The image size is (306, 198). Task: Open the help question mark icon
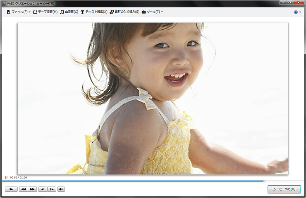[296, 12]
